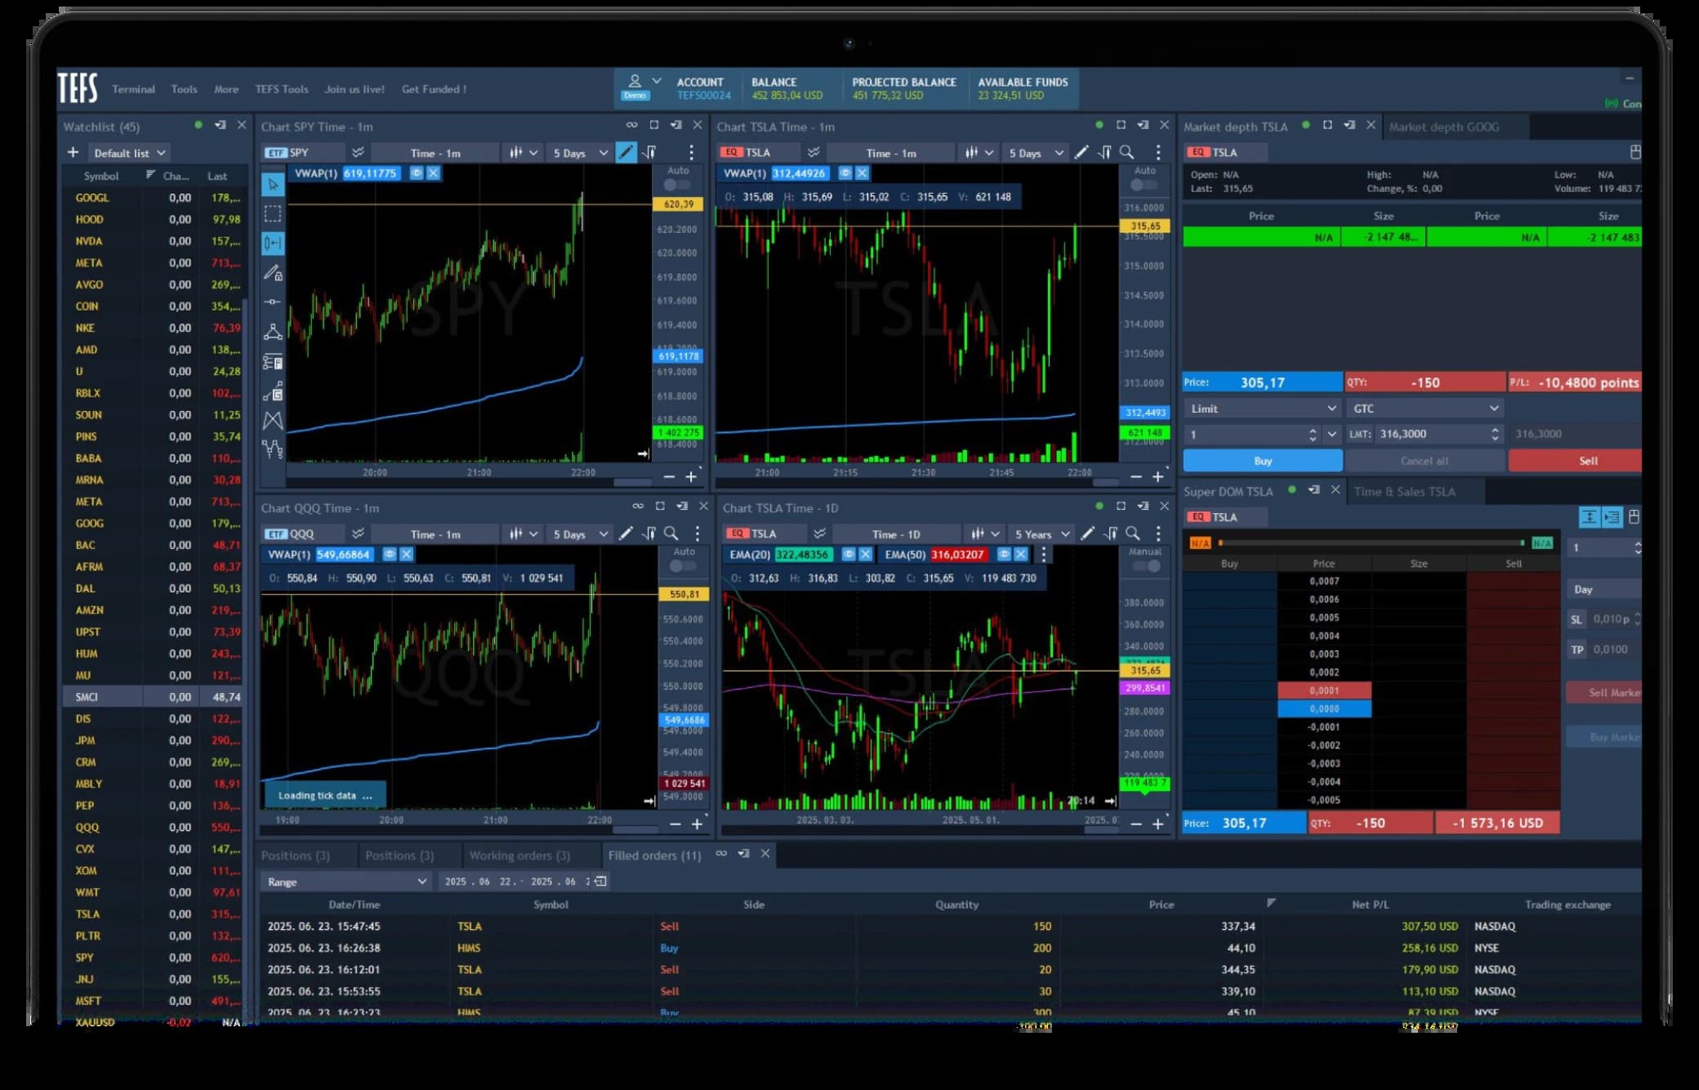Open the Get Funded ! menu item
This screenshot has width=1699, height=1090.
click(434, 89)
